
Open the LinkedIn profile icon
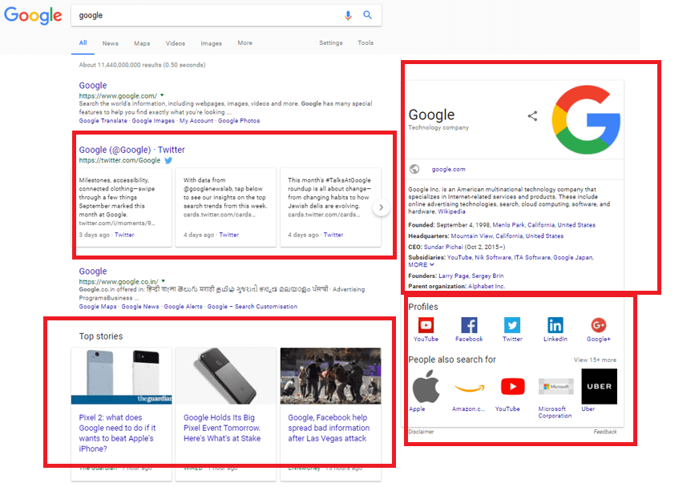tap(556, 325)
